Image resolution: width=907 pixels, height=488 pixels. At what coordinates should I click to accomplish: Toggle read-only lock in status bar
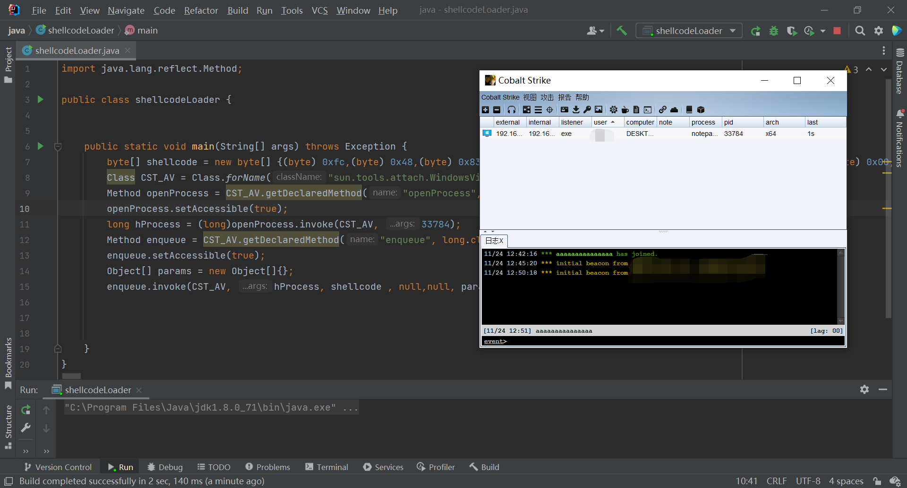[877, 481]
